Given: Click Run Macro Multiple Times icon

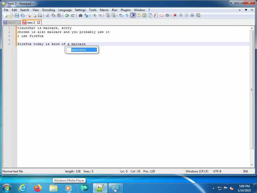Looking at the screenshot, I should click(x=192, y=15).
